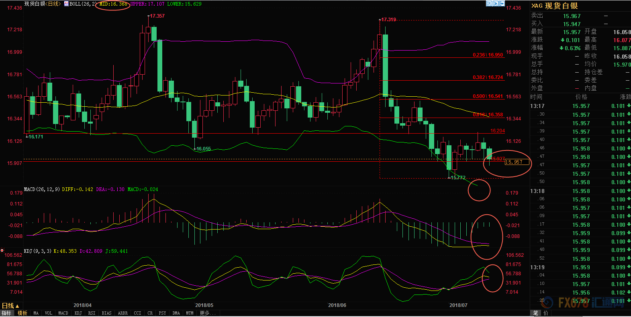Click the 0.500\16.541 Fibonacci level label

[x=488, y=96]
